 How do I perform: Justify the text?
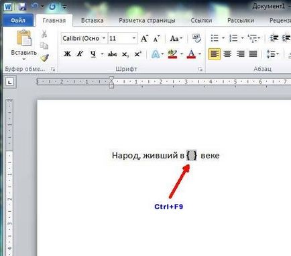(x=253, y=54)
